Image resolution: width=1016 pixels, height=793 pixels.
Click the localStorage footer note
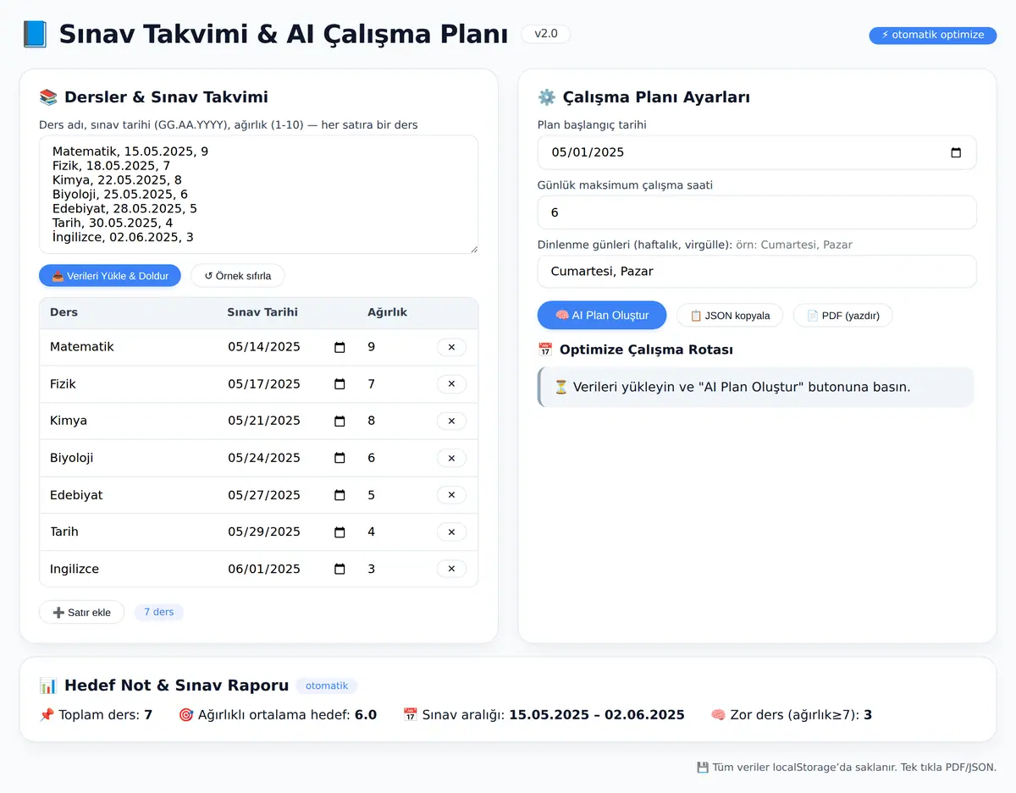847,768
